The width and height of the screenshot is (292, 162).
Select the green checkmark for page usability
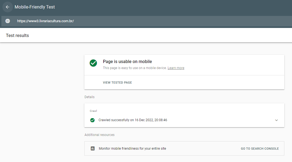click(x=93, y=63)
